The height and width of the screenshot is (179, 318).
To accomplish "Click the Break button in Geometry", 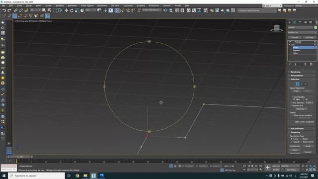I will pyautogui.click(x=308, y=146).
